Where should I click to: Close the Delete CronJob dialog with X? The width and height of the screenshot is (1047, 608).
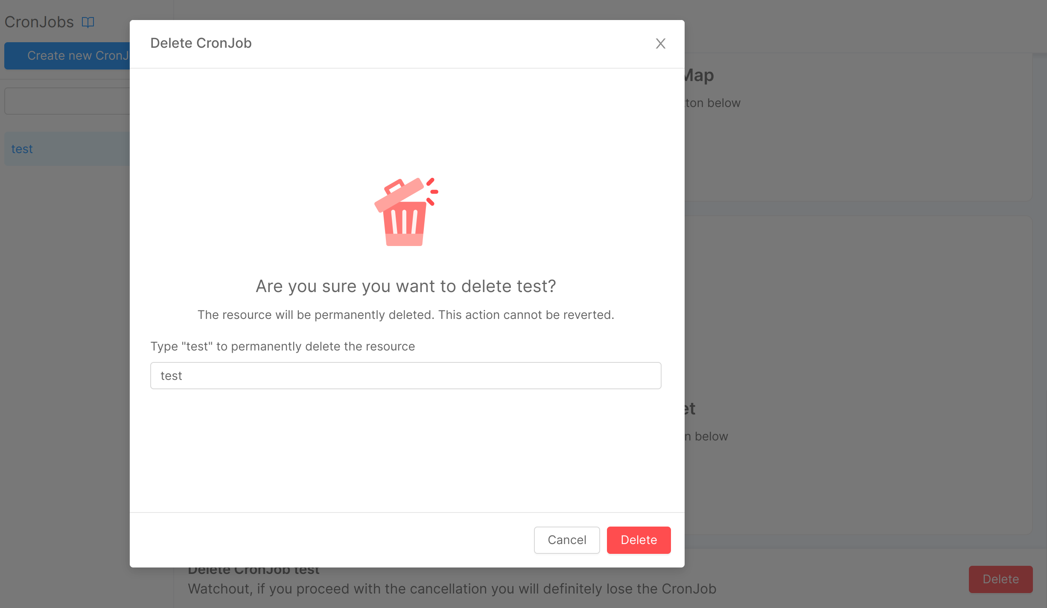click(660, 43)
